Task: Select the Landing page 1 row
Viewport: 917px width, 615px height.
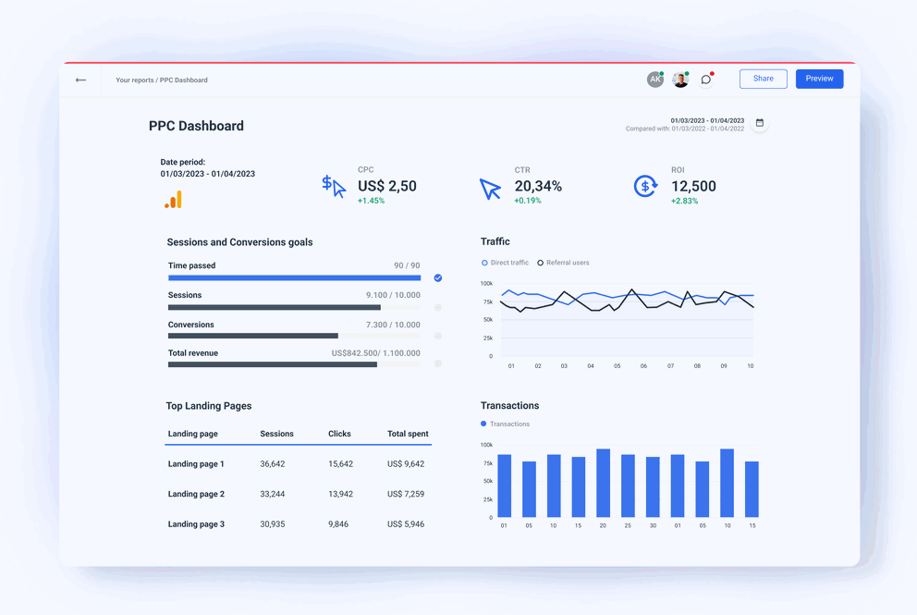Action: coord(298,464)
